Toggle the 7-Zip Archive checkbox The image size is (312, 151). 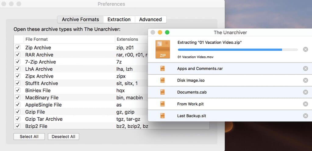[x=18, y=62]
